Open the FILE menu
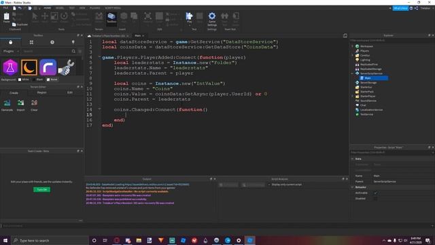 click(5, 8)
